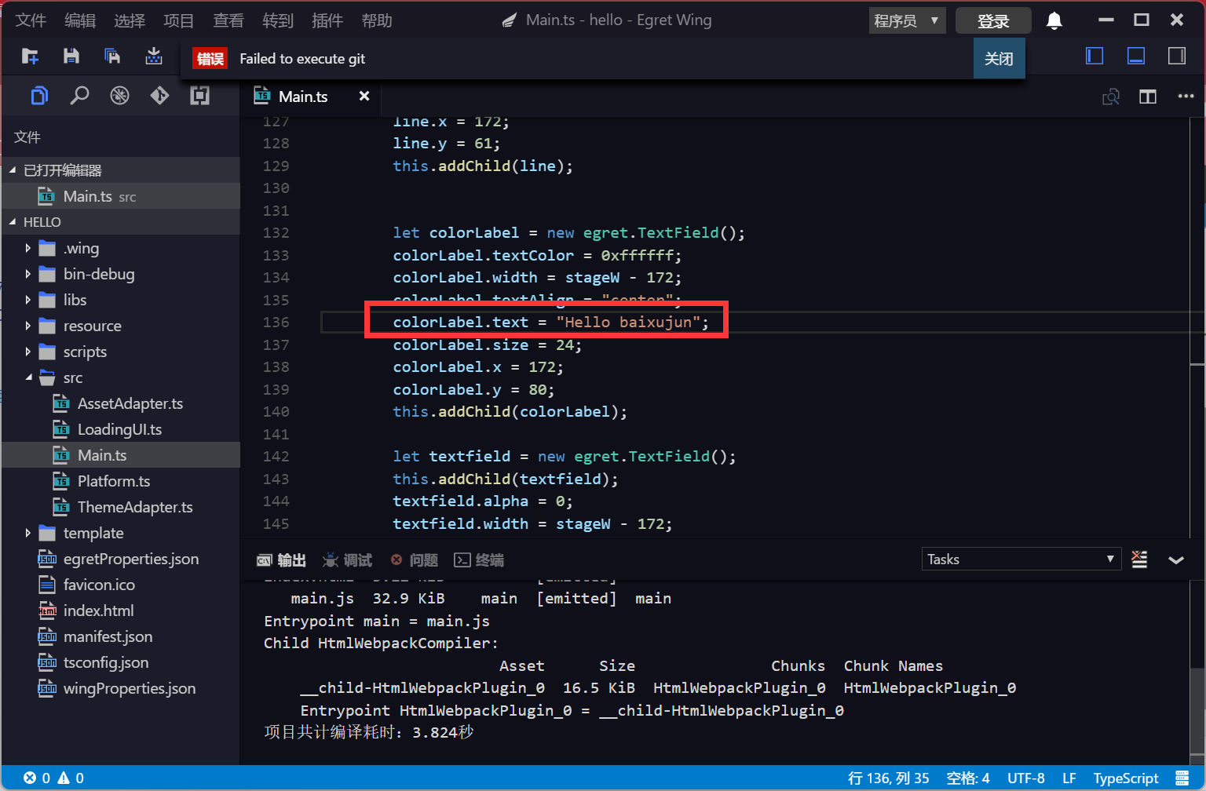Click errors and warnings count in status bar

(54, 778)
